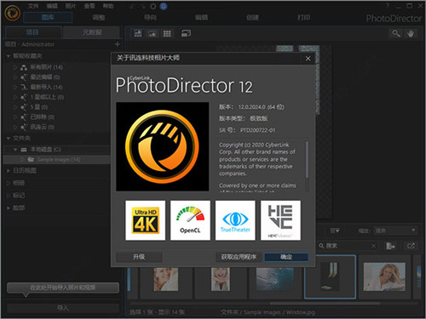Click large PhotoDirector logo in About dialog
426x319 pixels.
[x=163, y=146]
